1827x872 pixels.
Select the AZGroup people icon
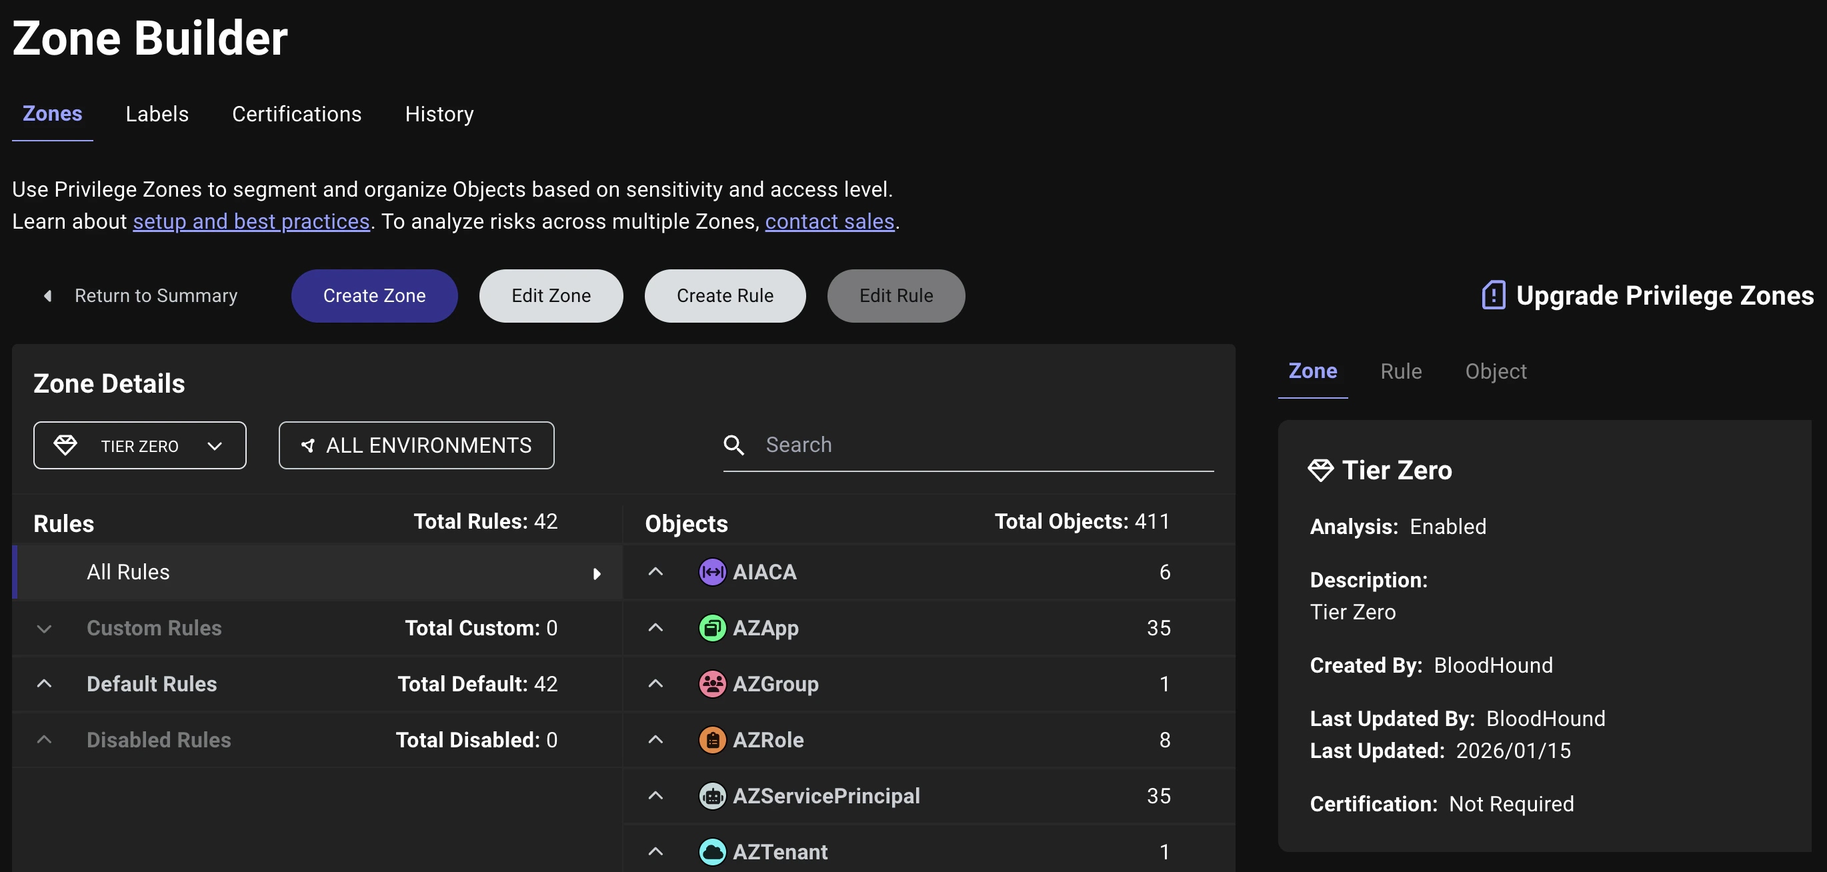[711, 683]
